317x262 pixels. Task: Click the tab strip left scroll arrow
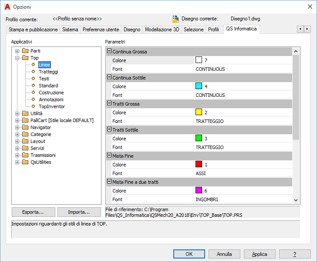click(300, 29)
